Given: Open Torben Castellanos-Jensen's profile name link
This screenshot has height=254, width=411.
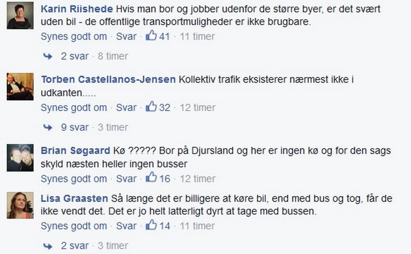Looking at the screenshot, I should click(x=108, y=80).
